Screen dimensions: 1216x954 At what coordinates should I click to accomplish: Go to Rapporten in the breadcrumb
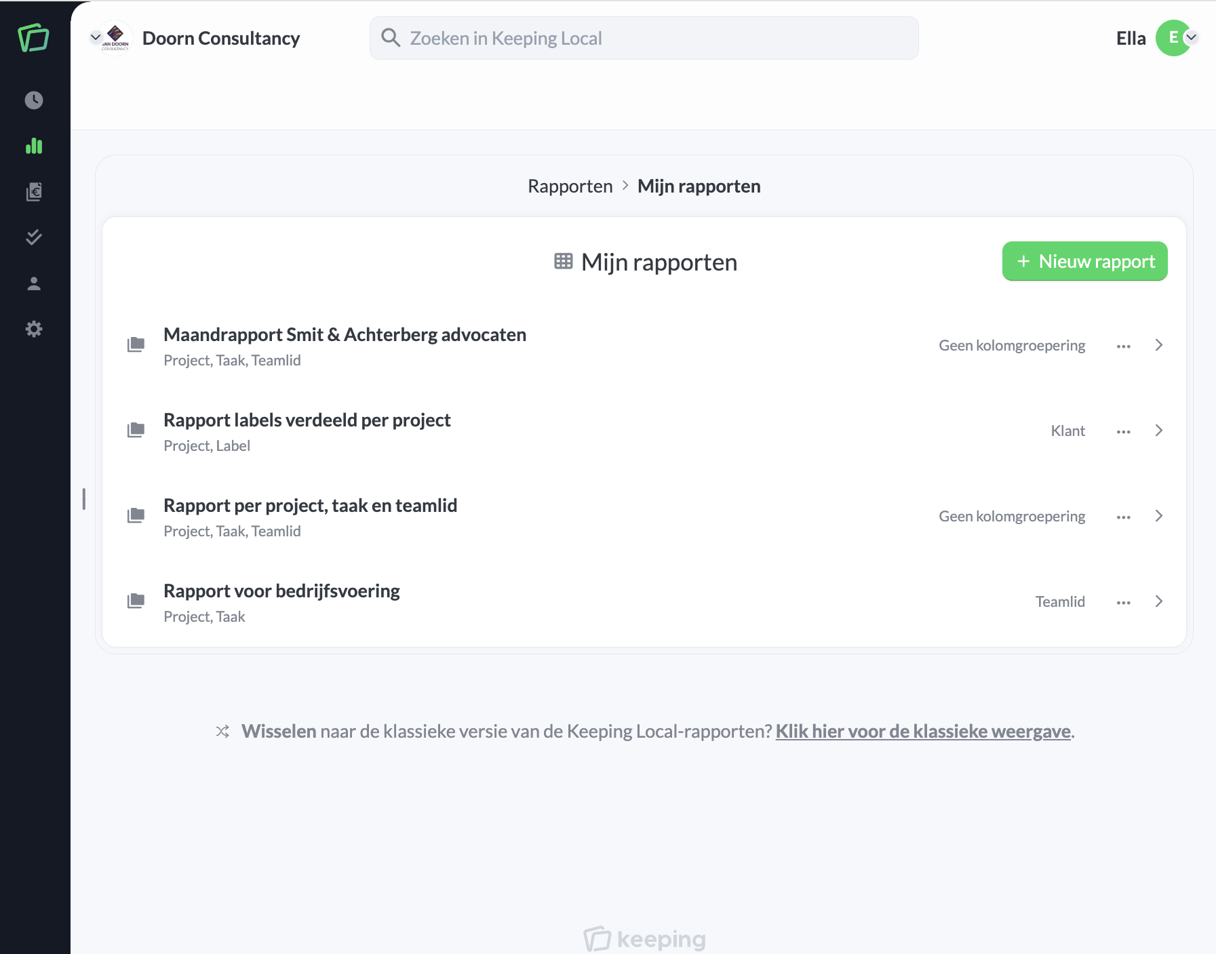tap(570, 186)
